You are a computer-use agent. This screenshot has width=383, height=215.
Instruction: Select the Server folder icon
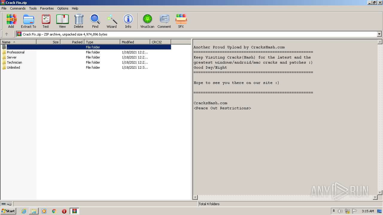(4, 57)
